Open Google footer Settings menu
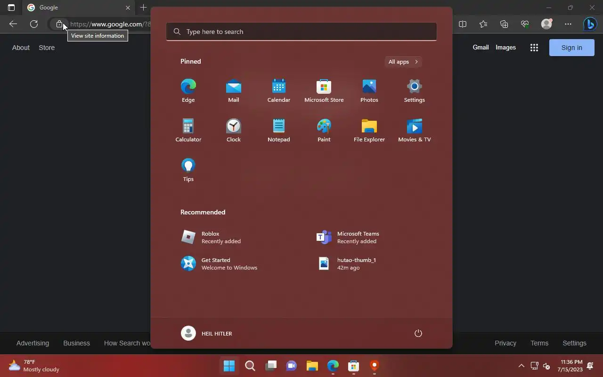603x377 pixels. click(574, 343)
